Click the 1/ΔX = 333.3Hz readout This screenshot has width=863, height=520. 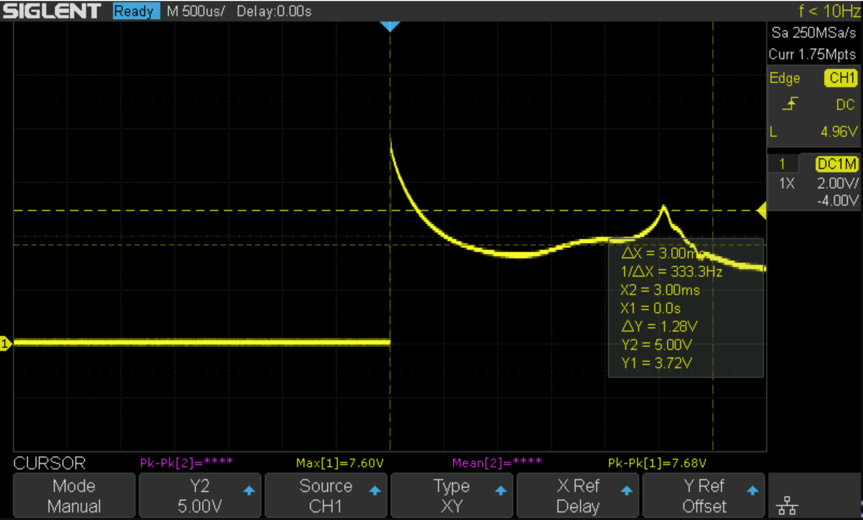click(x=671, y=271)
